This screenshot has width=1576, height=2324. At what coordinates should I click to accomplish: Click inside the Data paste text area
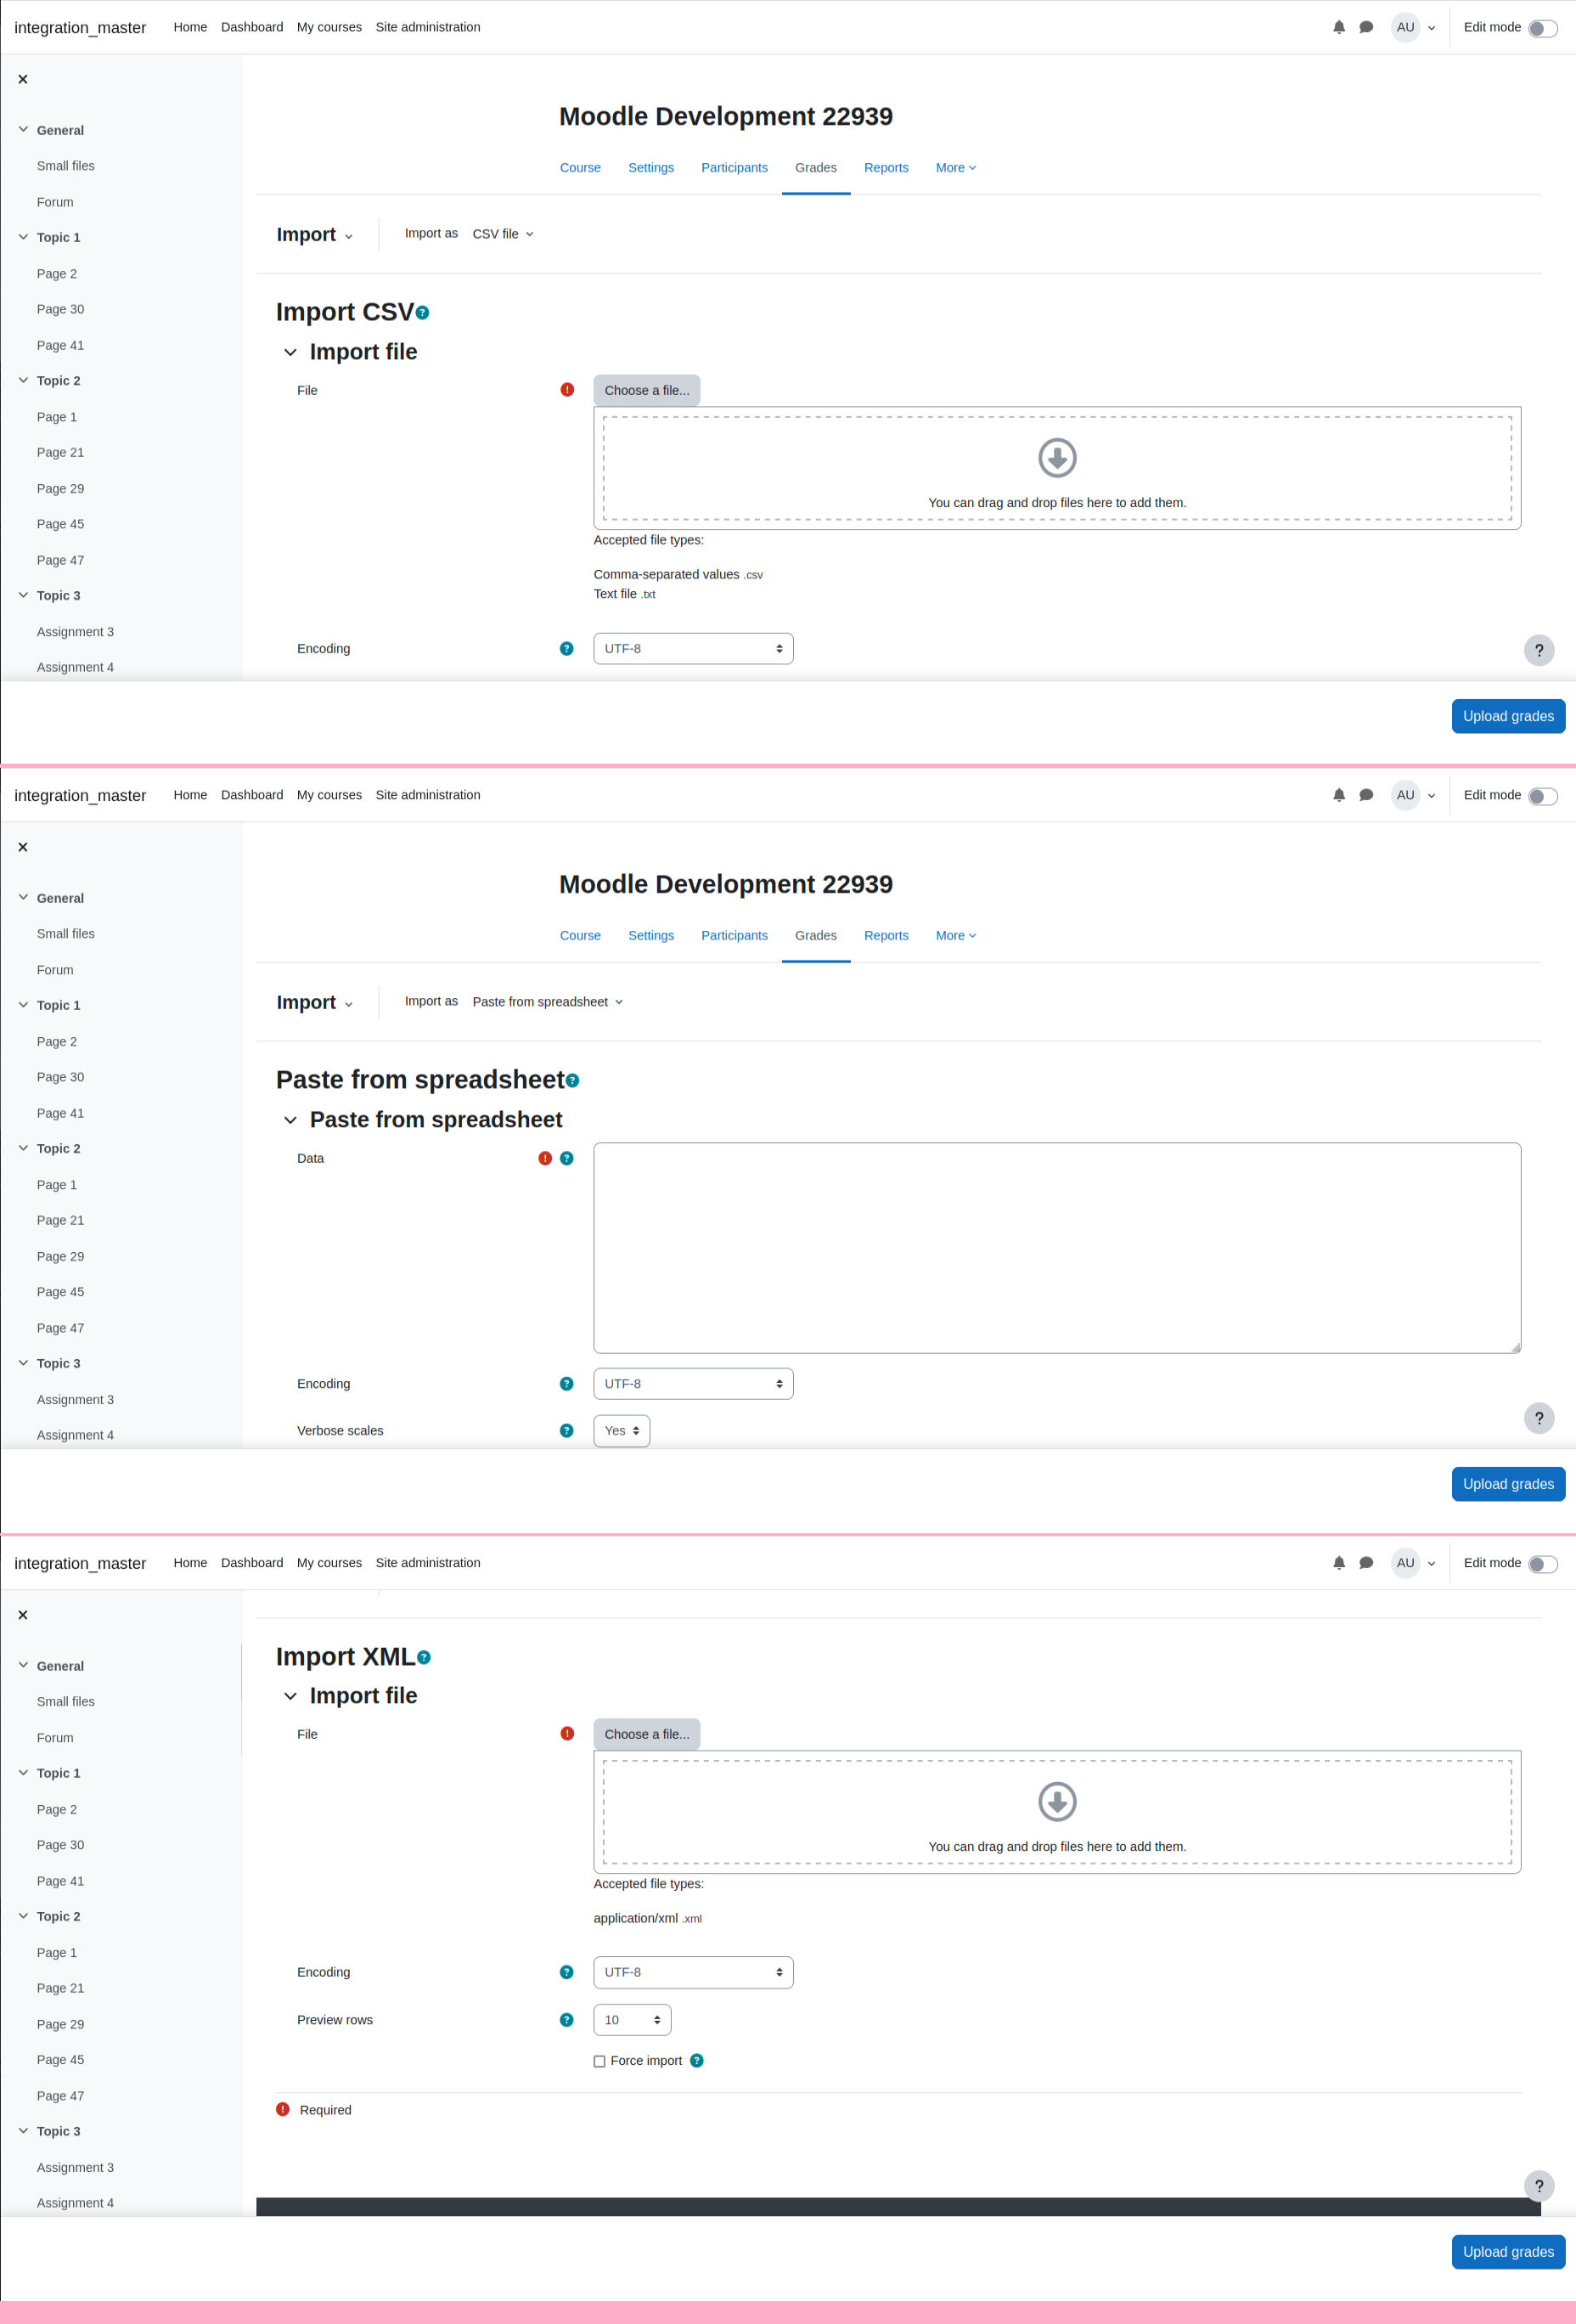tap(1057, 1248)
